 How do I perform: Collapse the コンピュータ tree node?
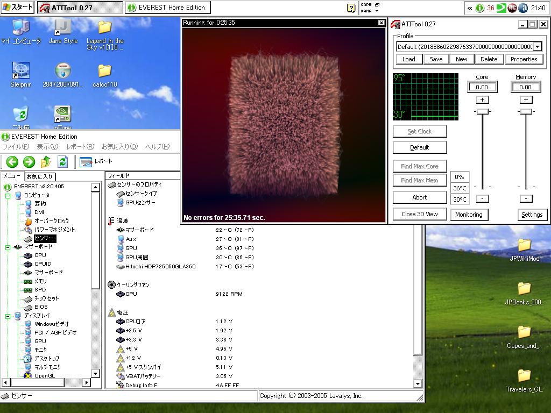pos(8,195)
